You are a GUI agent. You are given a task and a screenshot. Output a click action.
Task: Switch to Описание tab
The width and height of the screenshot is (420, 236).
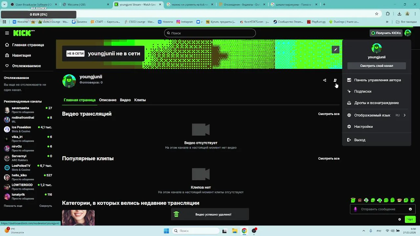[108, 100]
